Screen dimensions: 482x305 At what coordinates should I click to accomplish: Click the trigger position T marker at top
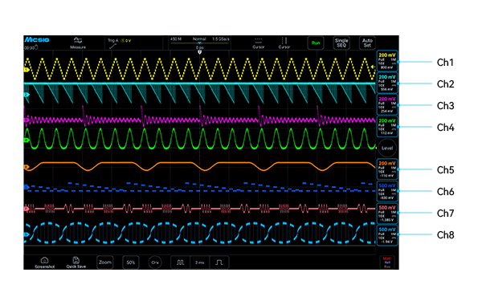click(199, 52)
